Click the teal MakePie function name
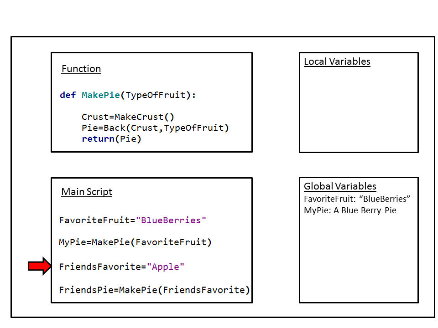The width and height of the screenshot is (438, 328). tap(100, 95)
